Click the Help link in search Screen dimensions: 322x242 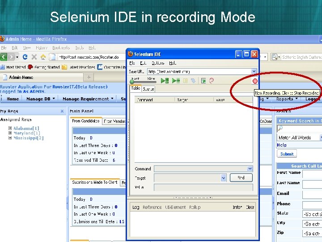click(x=282, y=145)
